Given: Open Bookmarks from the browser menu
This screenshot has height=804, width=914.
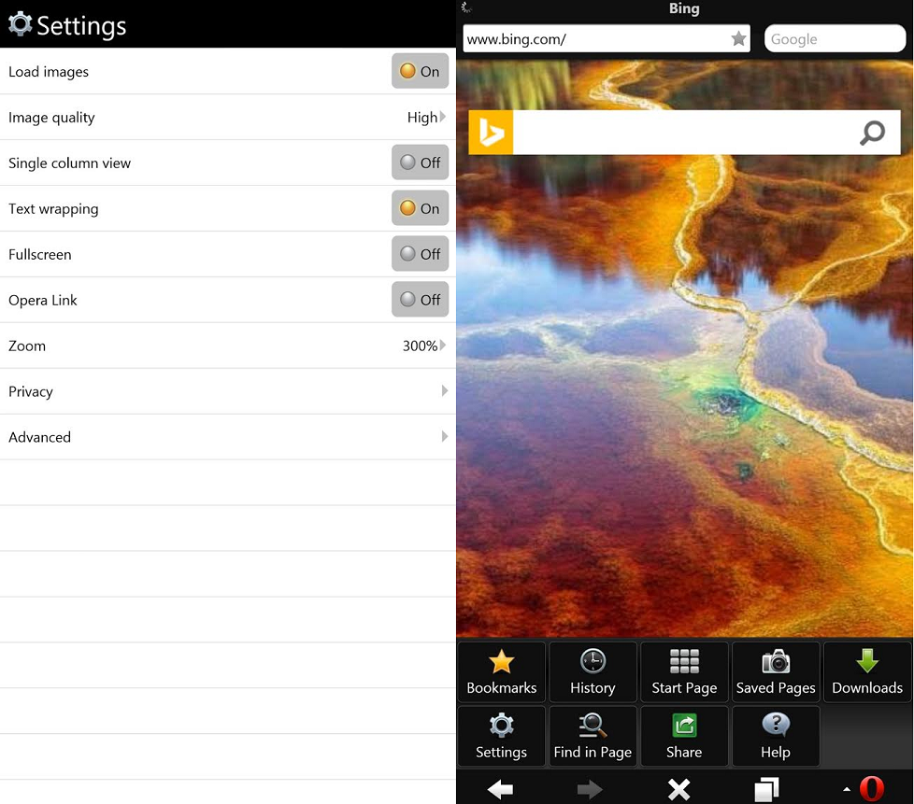Looking at the screenshot, I should pos(501,671).
